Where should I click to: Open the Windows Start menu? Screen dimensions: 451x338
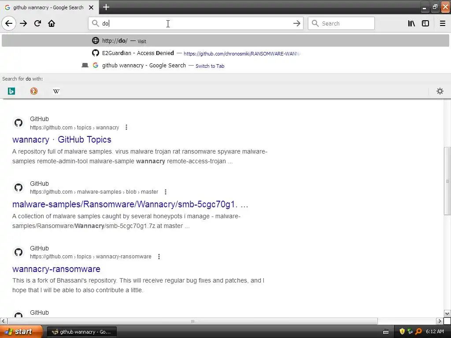click(21, 331)
